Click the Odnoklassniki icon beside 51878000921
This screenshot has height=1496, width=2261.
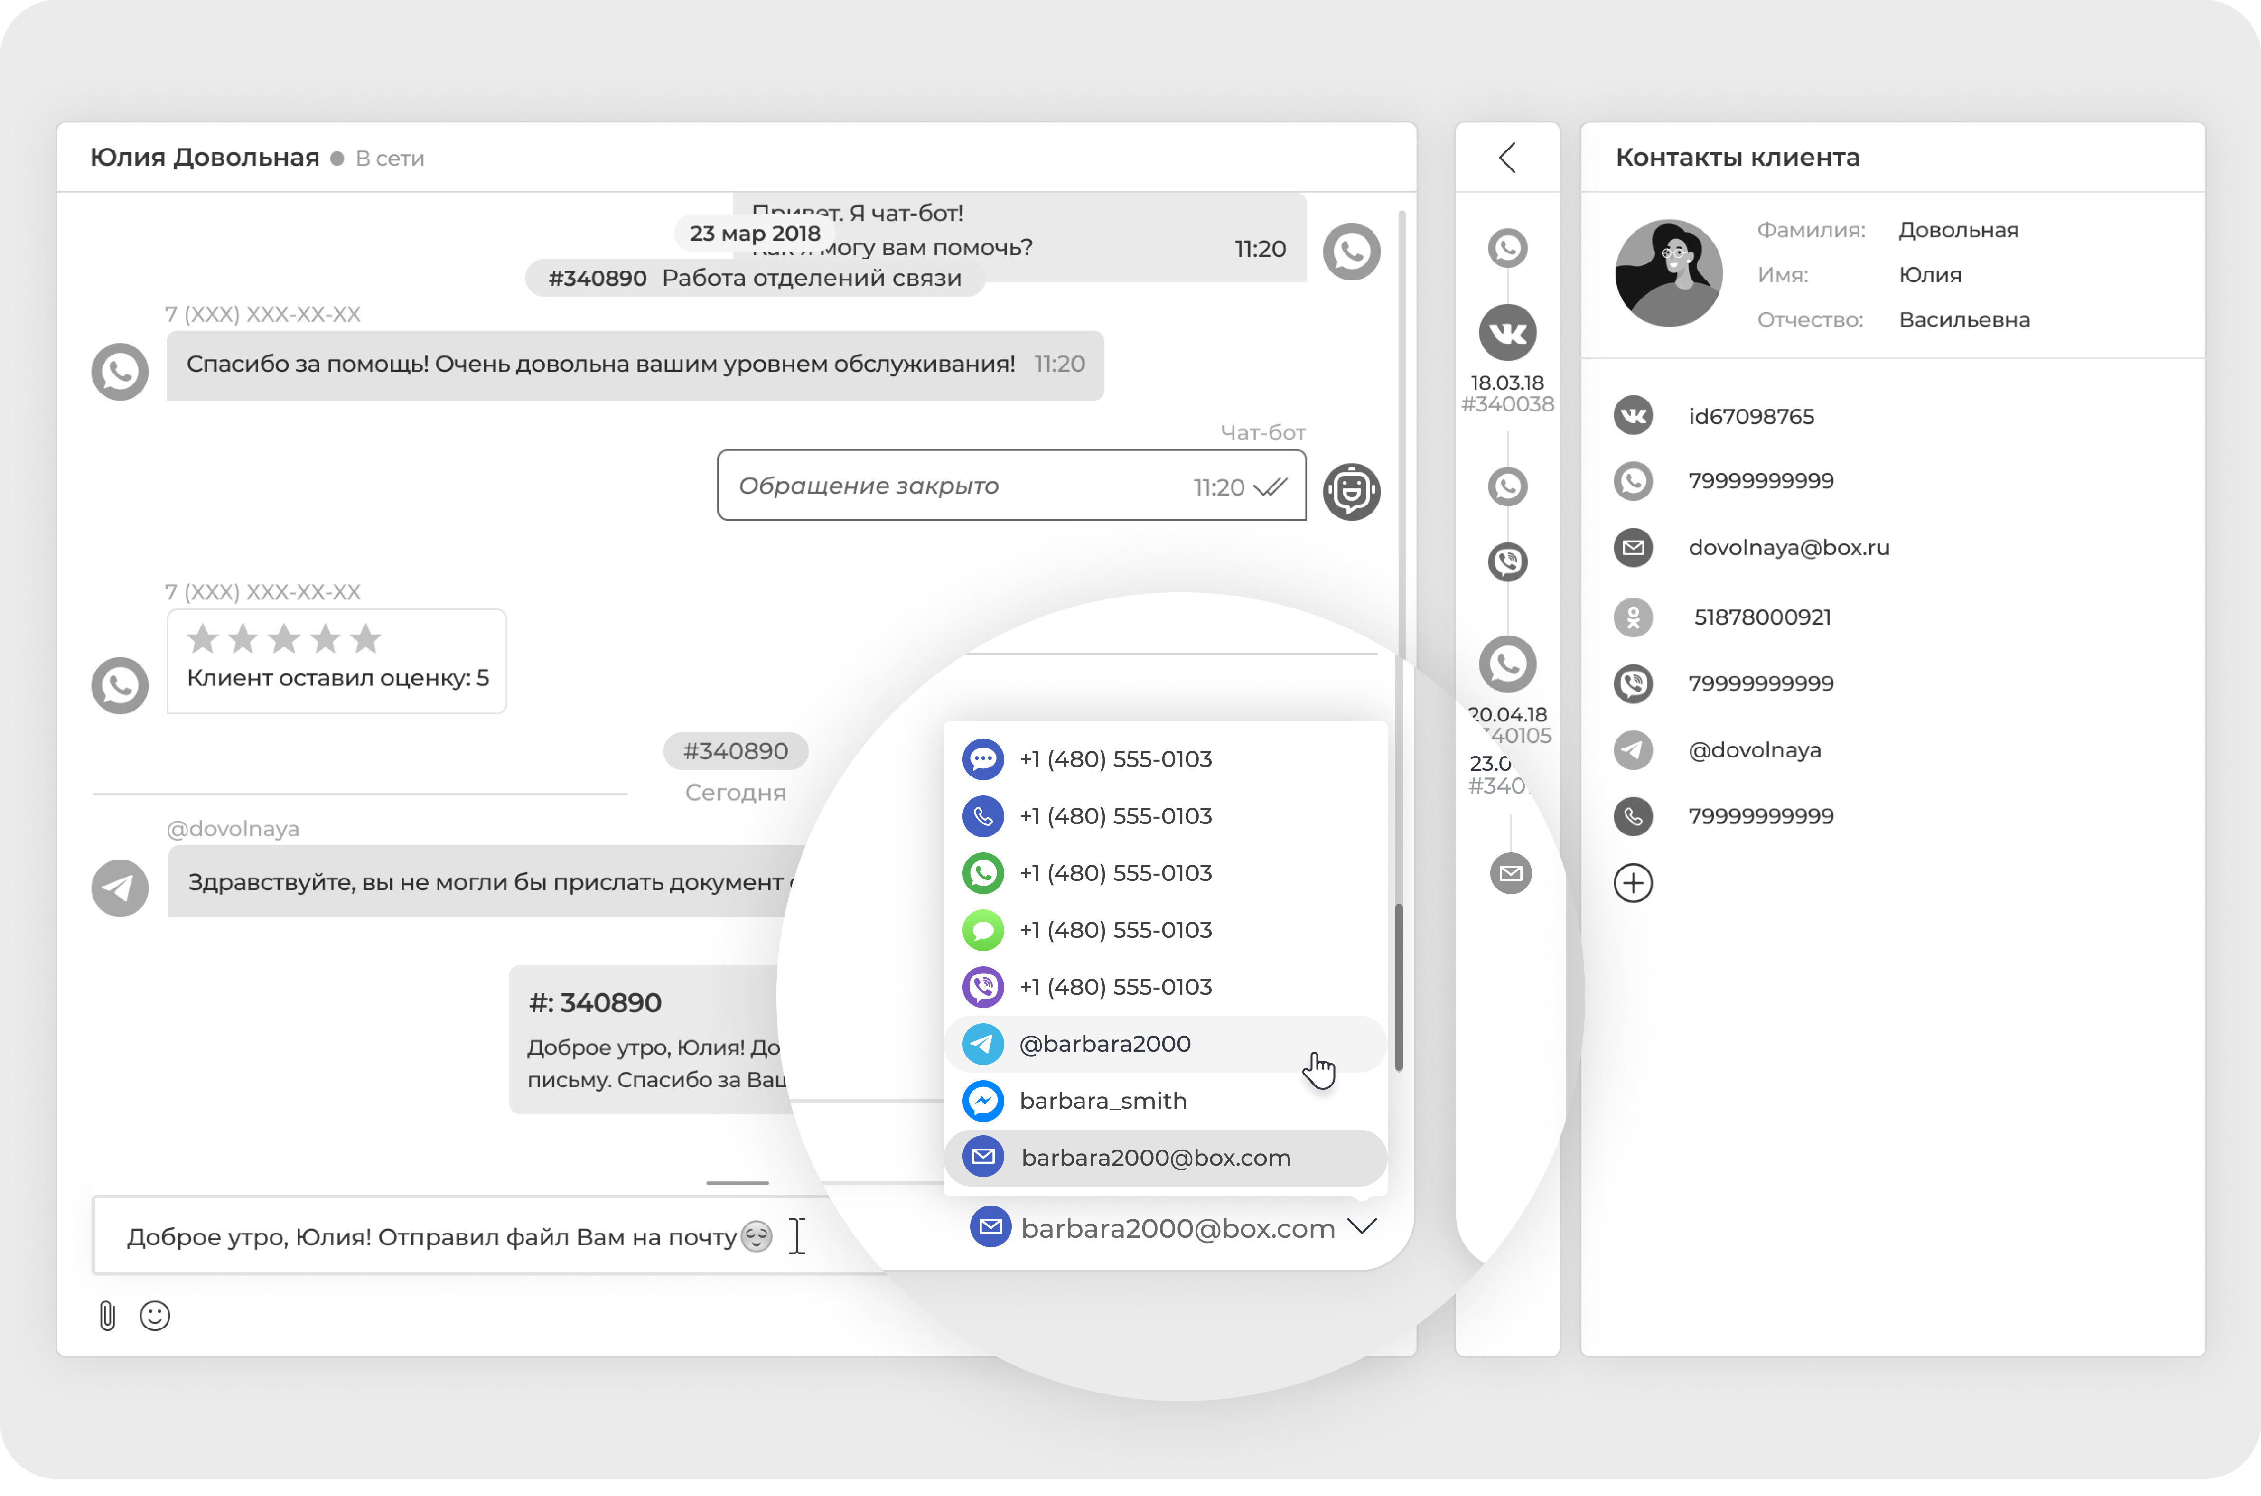(1633, 617)
